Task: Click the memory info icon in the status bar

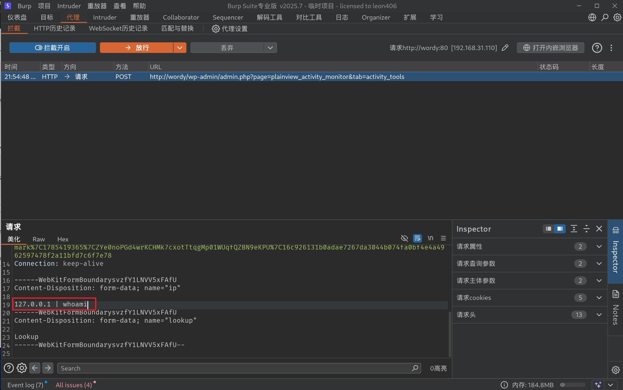Action: coord(504,385)
